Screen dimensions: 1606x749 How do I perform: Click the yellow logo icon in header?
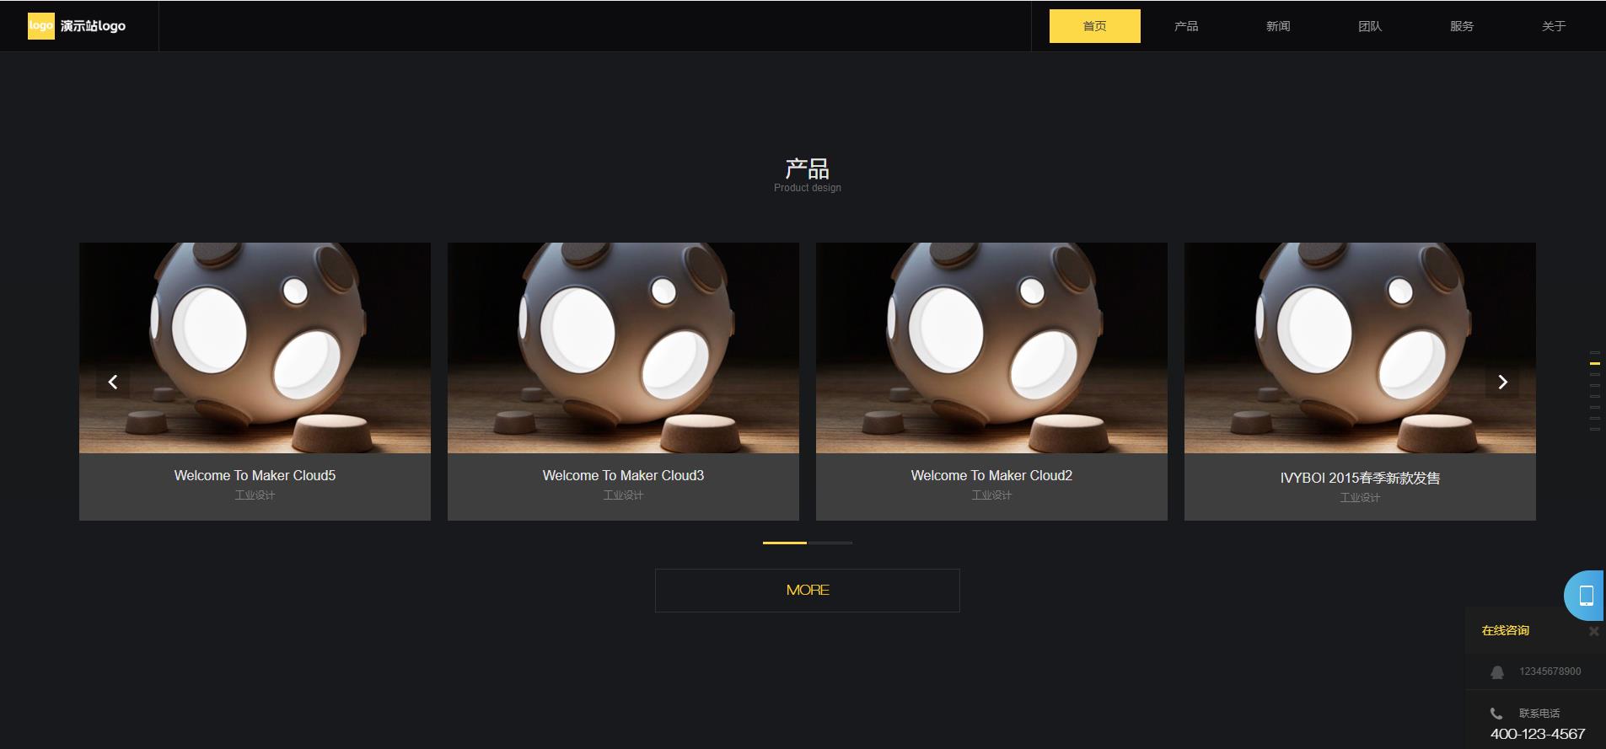click(40, 26)
